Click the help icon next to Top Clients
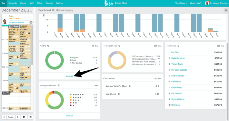The height and width of the screenshot is (121, 229). click(x=178, y=46)
